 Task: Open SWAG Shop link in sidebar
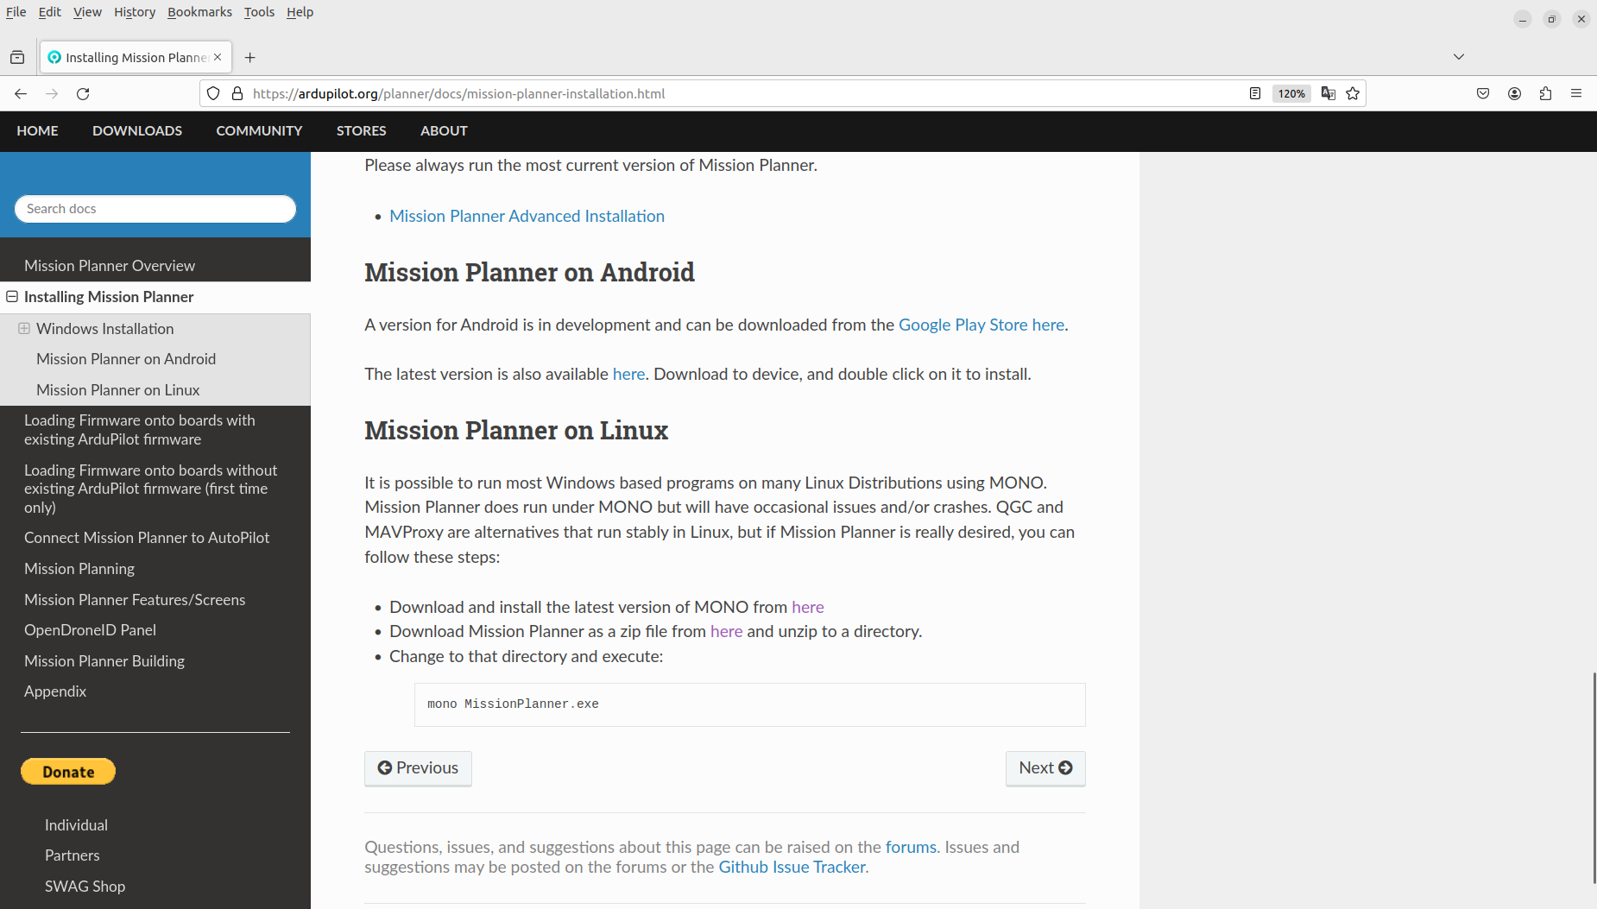coord(85,887)
